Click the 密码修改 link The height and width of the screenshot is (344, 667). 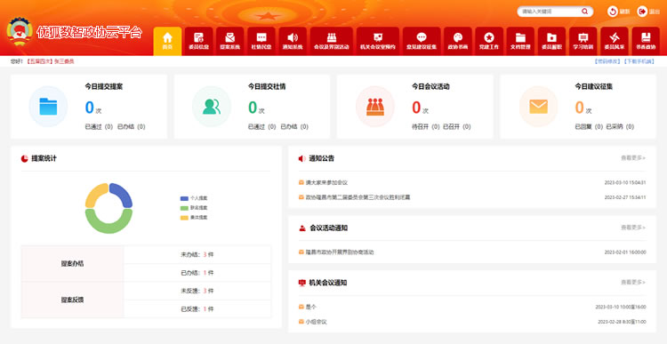pos(608,61)
